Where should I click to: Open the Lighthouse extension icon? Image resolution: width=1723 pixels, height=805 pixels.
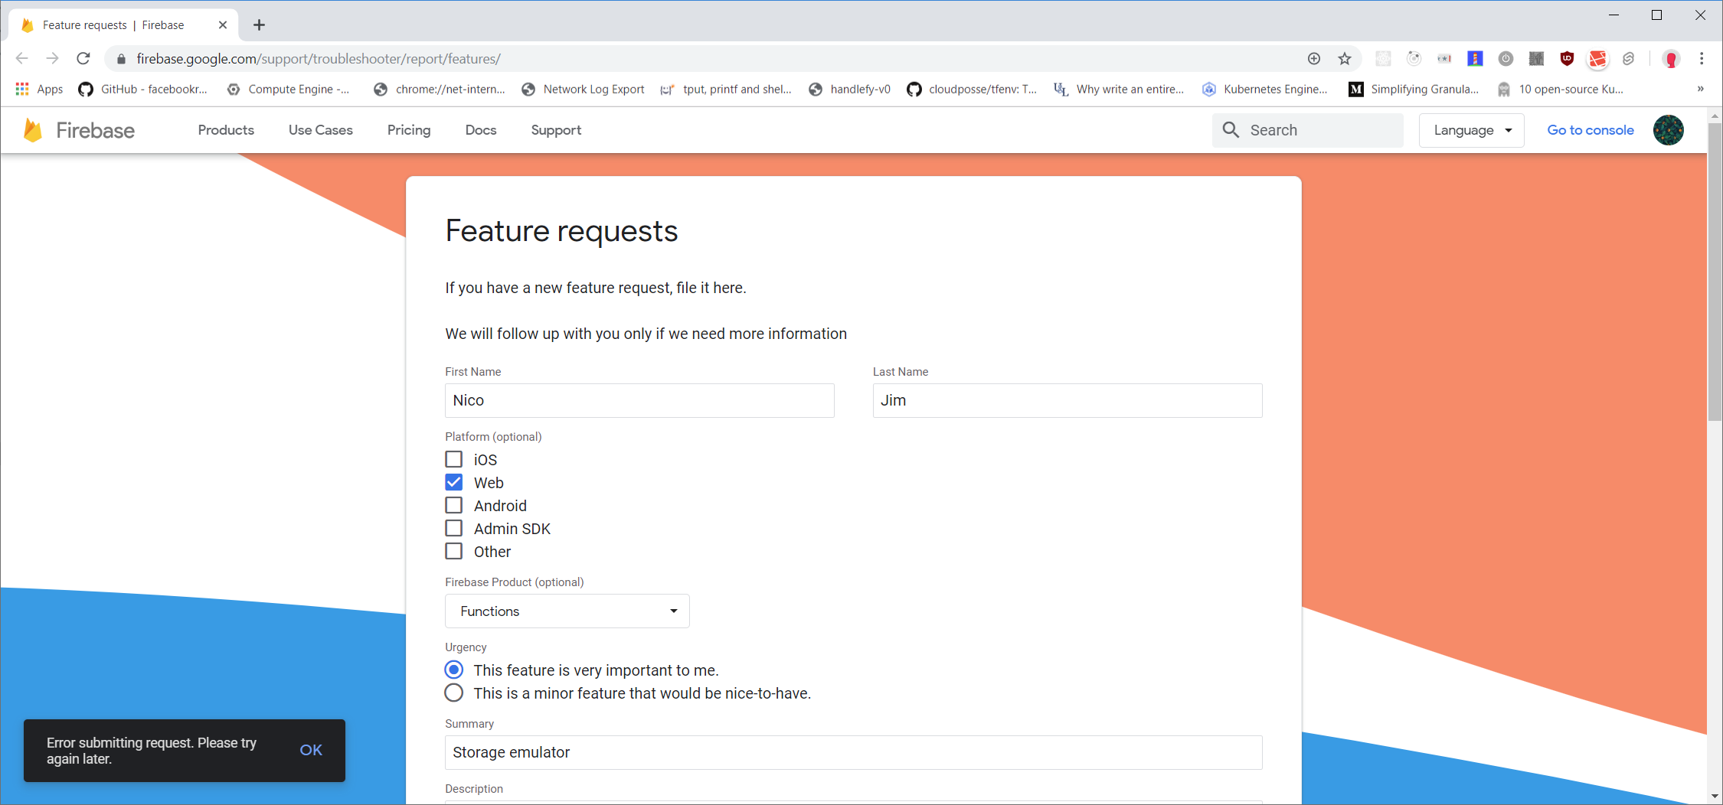1475,59
